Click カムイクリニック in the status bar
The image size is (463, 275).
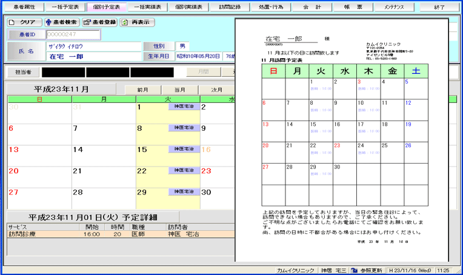click(x=295, y=270)
